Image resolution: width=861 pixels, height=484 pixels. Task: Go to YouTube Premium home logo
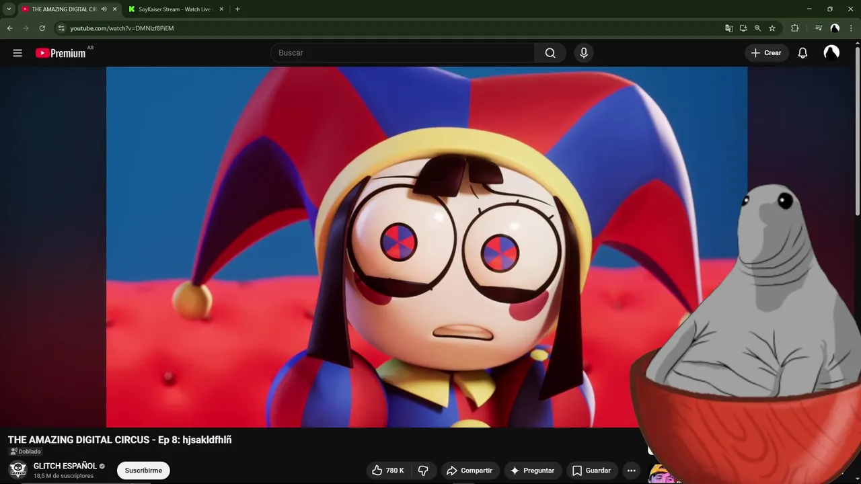pos(61,53)
